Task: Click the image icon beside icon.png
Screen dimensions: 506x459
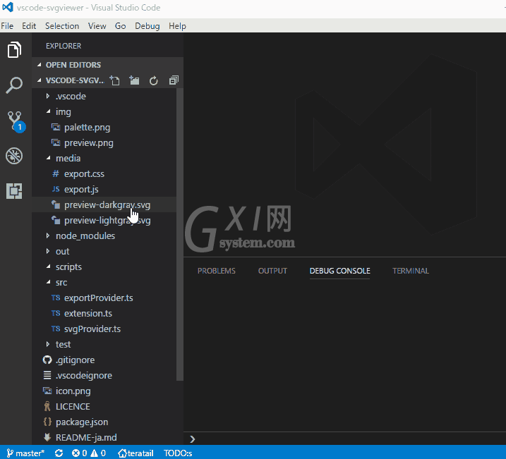Action: (47, 391)
